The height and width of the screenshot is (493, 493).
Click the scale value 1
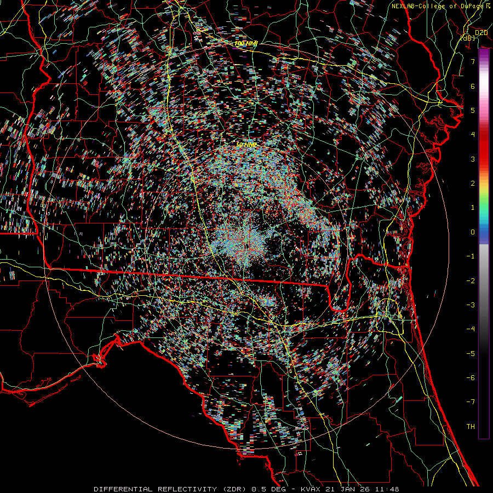(473, 208)
